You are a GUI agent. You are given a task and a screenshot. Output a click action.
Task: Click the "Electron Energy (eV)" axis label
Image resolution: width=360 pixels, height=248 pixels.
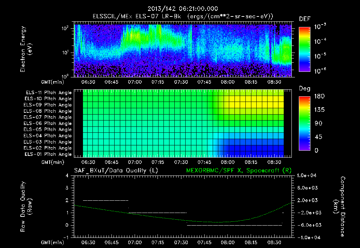tap(26, 49)
